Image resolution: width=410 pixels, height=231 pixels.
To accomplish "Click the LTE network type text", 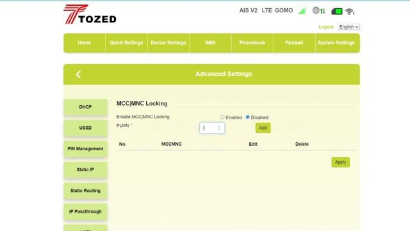I will [x=266, y=11].
